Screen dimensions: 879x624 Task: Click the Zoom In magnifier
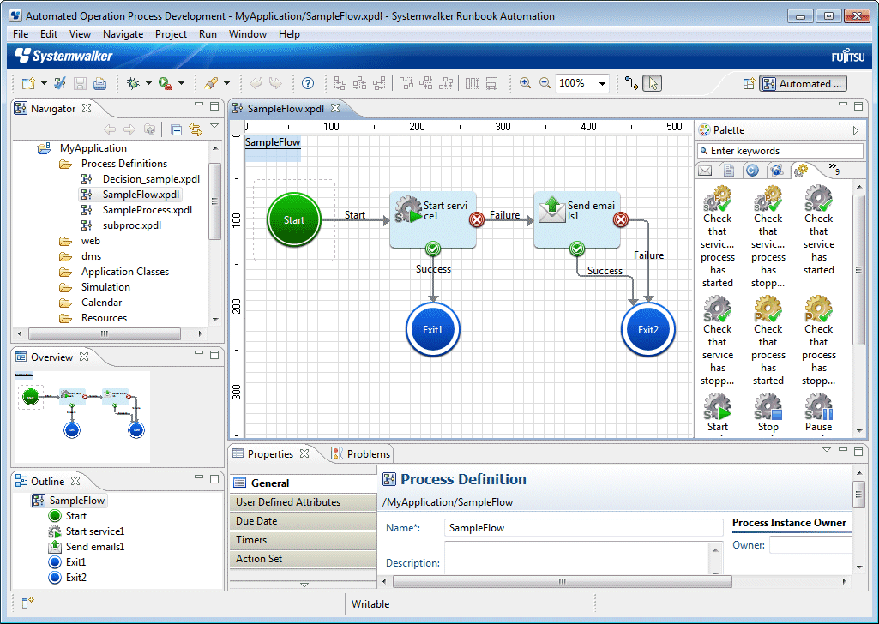526,83
